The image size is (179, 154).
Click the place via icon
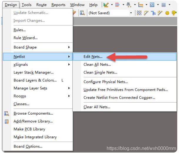point(174,13)
